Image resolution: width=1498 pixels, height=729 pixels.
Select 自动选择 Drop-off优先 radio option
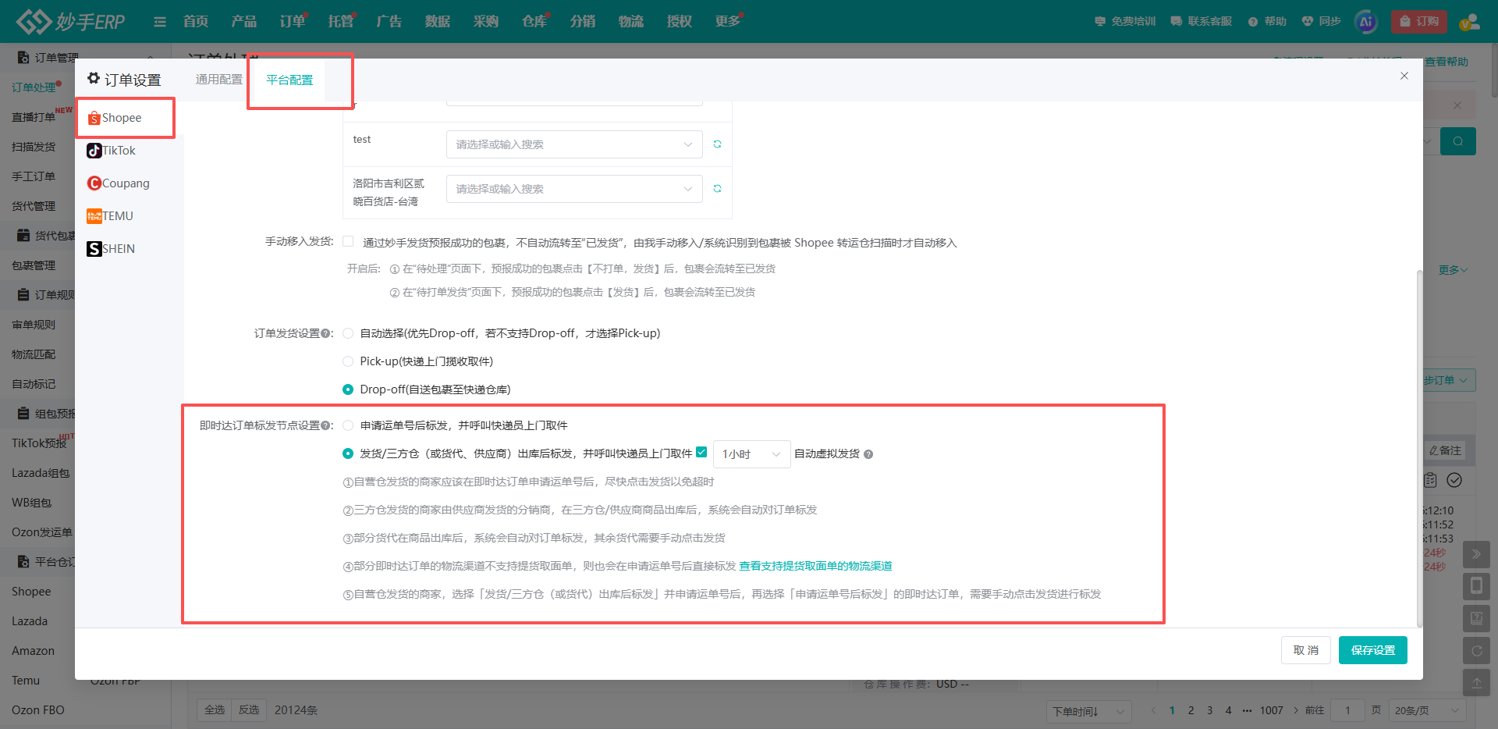click(x=348, y=333)
